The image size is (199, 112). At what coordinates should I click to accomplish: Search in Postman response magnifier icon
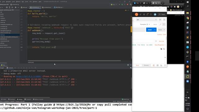pyautogui.click(x=164, y=49)
